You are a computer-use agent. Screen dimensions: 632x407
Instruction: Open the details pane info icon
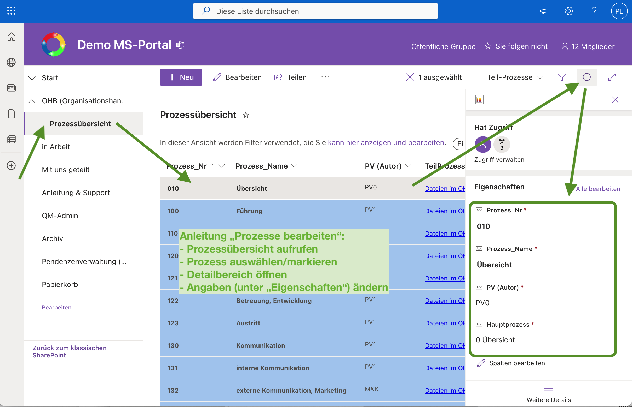(x=587, y=77)
